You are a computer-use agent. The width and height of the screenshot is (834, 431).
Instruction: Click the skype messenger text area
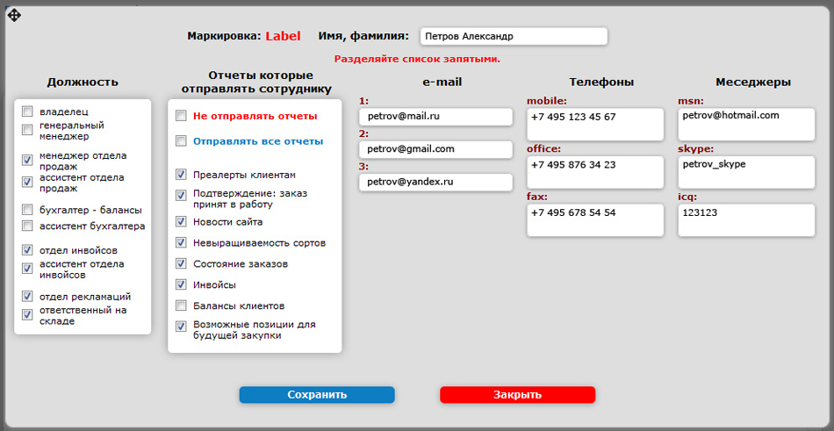[x=746, y=172]
